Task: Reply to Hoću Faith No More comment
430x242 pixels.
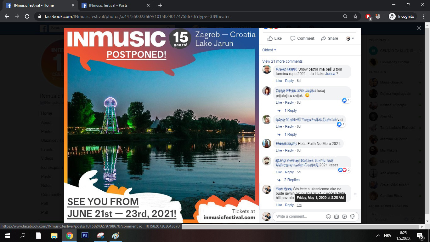Action: pyautogui.click(x=289, y=150)
